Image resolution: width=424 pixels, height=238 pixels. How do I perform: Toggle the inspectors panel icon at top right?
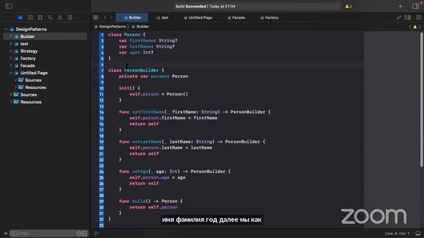[x=415, y=6]
